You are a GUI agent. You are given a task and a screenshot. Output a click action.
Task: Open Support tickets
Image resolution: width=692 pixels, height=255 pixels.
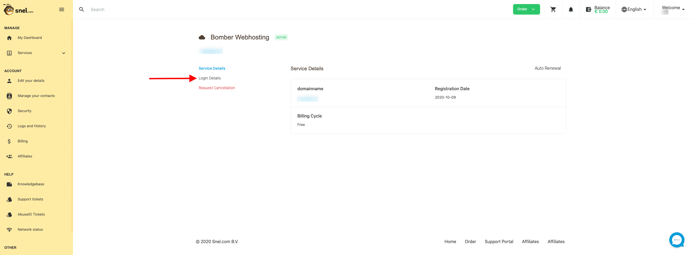click(x=30, y=199)
